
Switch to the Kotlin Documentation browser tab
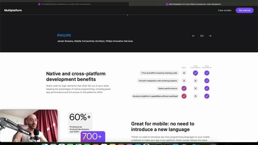[64, 4]
